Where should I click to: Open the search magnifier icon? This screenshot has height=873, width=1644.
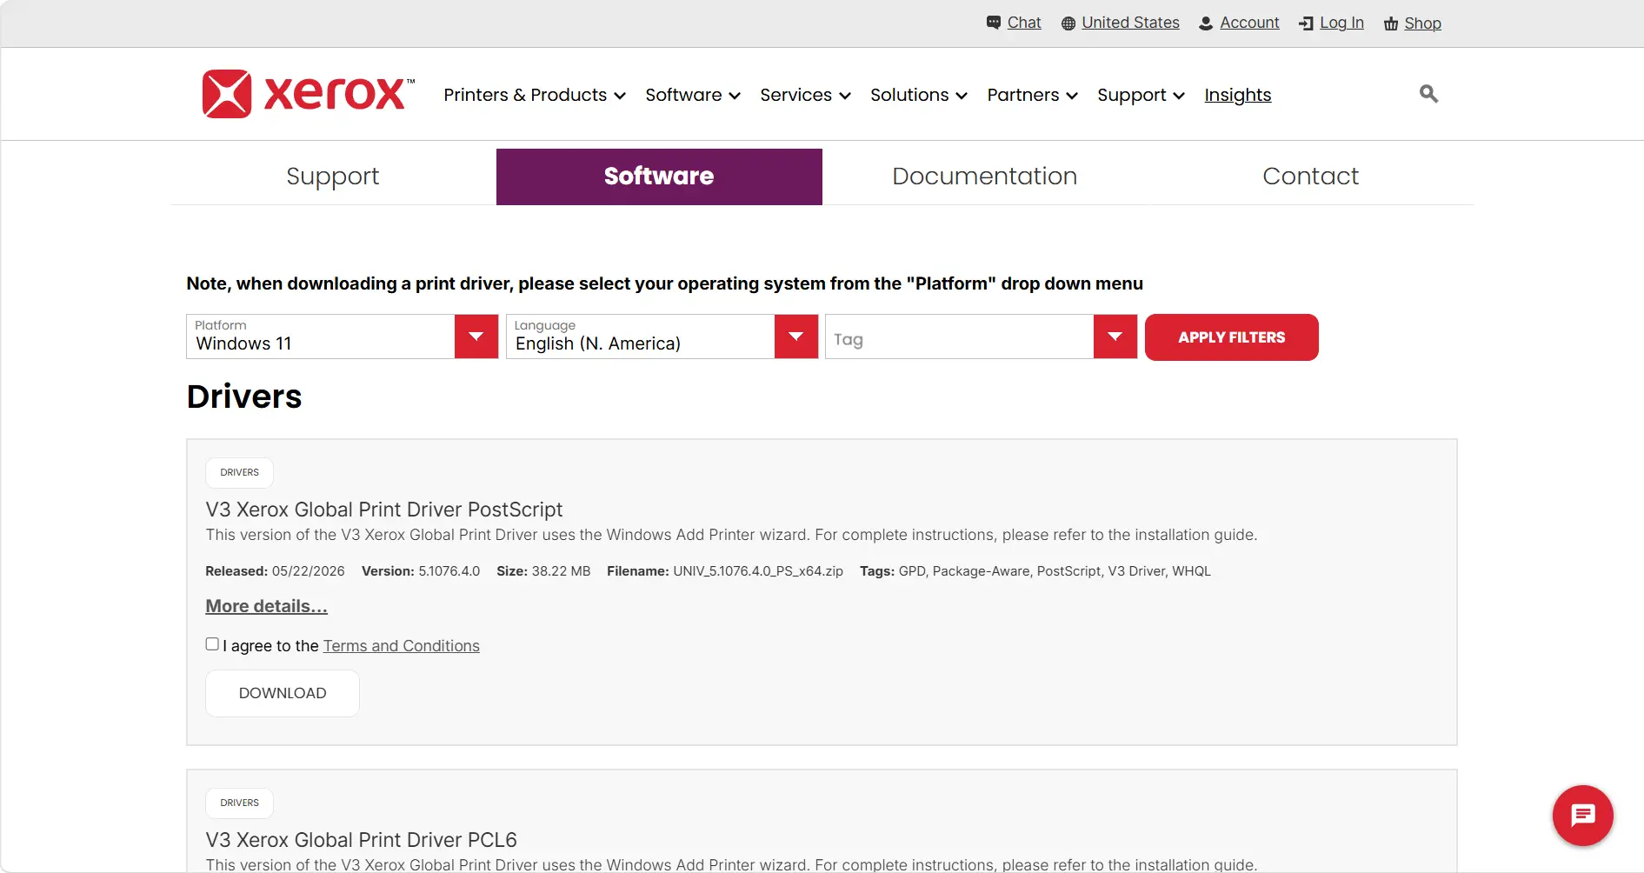point(1428,93)
